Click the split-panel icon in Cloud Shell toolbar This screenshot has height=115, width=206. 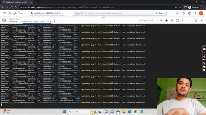tap(172, 20)
